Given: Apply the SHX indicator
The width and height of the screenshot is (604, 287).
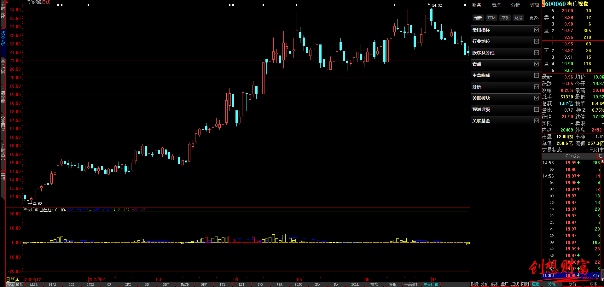Looking at the screenshot, I should coord(261,284).
